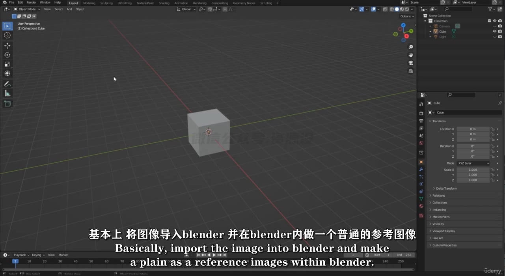Choose the Move tool
The image size is (505, 276).
click(7, 46)
